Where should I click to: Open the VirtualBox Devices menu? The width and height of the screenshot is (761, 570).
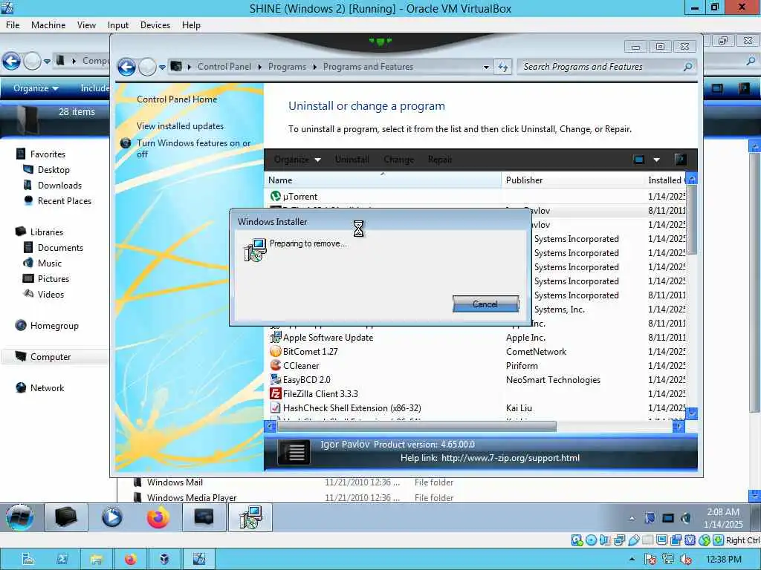[155, 25]
